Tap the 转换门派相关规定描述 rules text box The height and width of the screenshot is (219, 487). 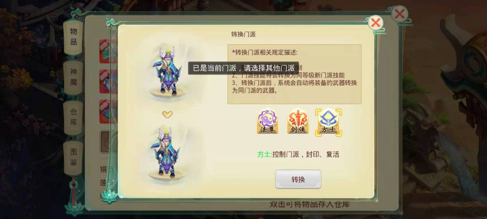click(294, 74)
